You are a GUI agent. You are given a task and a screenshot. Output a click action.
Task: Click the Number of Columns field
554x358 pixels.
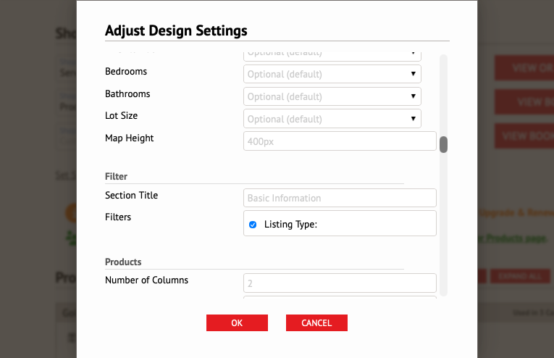coord(340,283)
